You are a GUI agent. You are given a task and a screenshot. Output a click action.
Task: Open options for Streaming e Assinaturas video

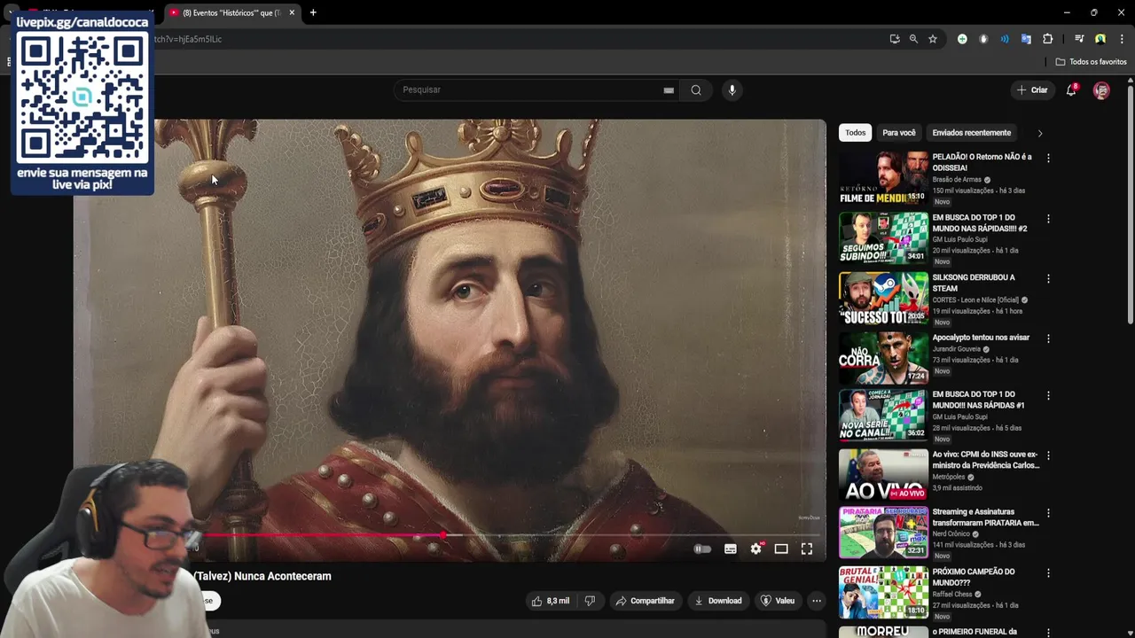(x=1048, y=512)
